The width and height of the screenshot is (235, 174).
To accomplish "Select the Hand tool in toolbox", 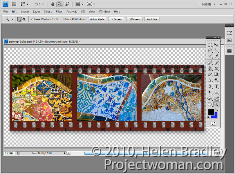I will pos(210,104).
